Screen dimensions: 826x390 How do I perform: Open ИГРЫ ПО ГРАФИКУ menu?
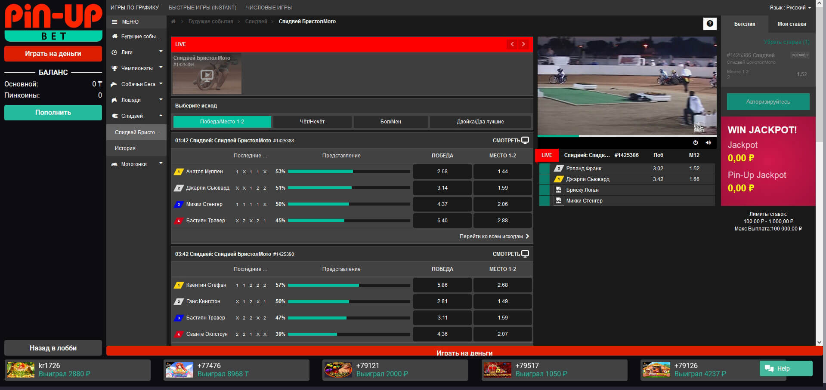click(135, 8)
